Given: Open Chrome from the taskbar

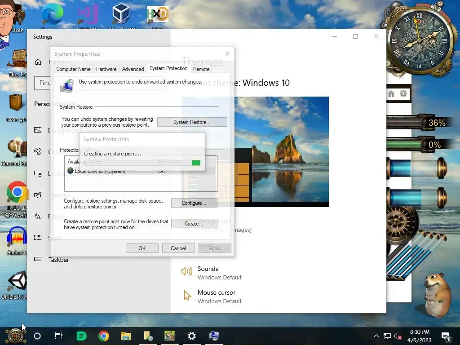Looking at the screenshot, I should coord(104,336).
